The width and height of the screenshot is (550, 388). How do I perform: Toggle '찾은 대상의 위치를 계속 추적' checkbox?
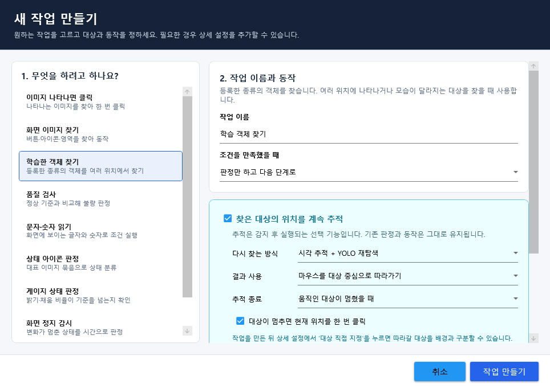pos(228,219)
